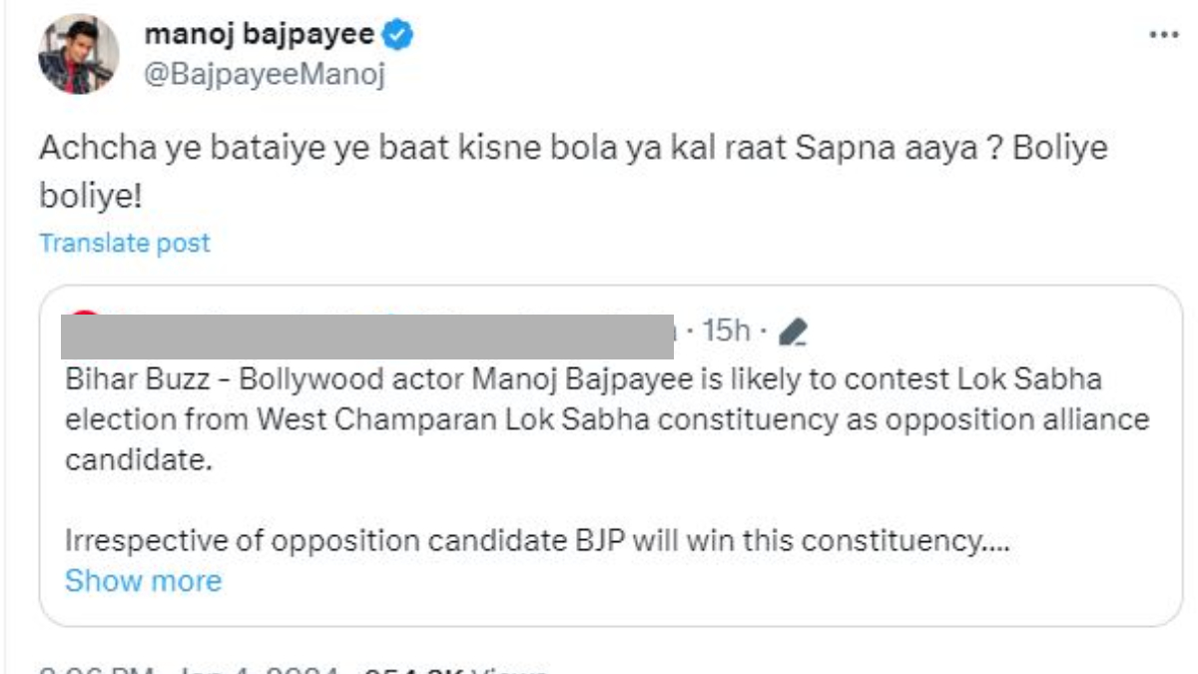This screenshot has height=674, width=1198.
Task: Open manoj bajpayee's profile picture
Action: tap(79, 55)
